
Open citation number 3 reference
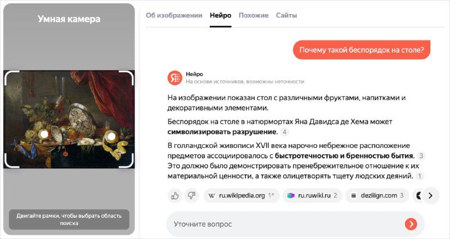(421, 156)
